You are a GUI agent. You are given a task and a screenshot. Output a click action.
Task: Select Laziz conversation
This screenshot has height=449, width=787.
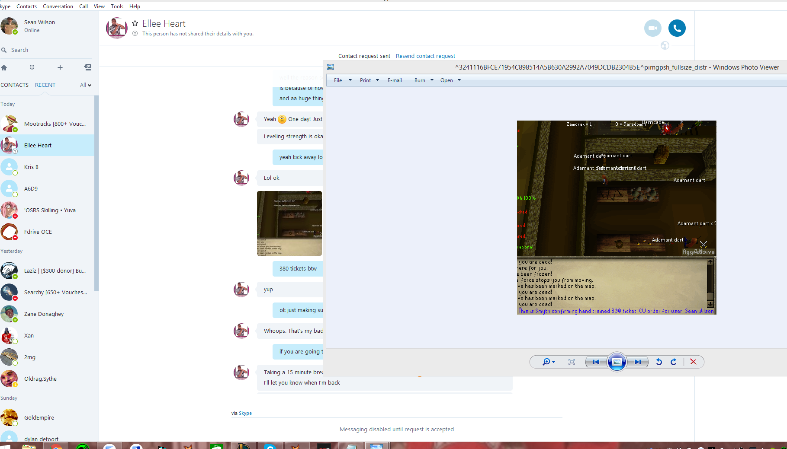pos(47,271)
